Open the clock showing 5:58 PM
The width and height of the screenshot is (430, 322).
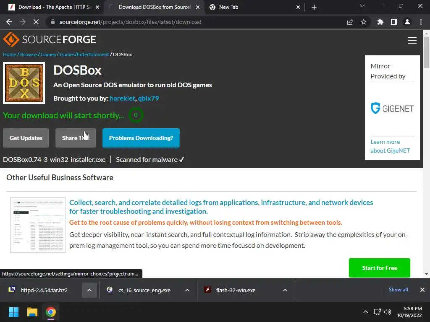(409, 312)
